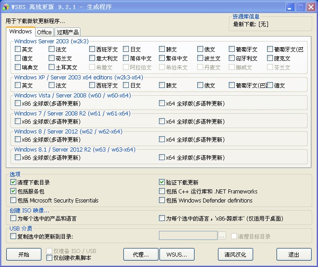This screenshot has height=267, width=318.
Task: Check 仅创建收集脚本 option
Action: coord(49,258)
